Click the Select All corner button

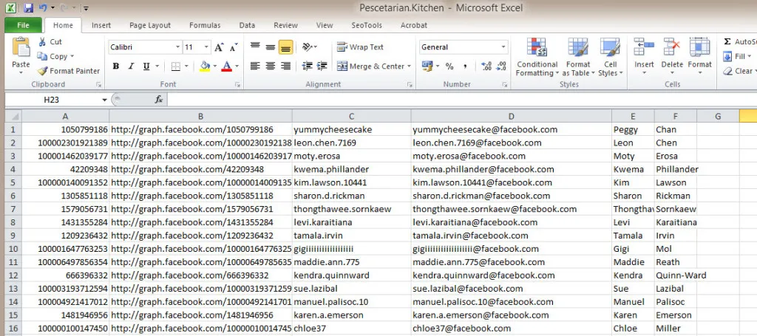pyautogui.click(x=13, y=116)
